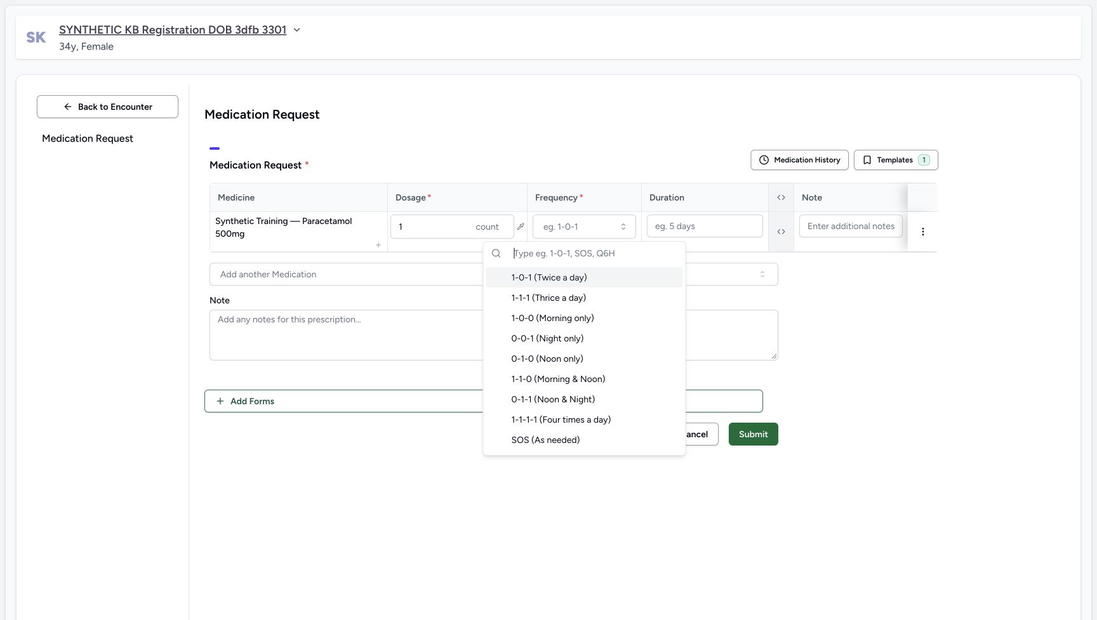The height and width of the screenshot is (620, 1097).
Task: Submit the medication request
Action: point(753,434)
